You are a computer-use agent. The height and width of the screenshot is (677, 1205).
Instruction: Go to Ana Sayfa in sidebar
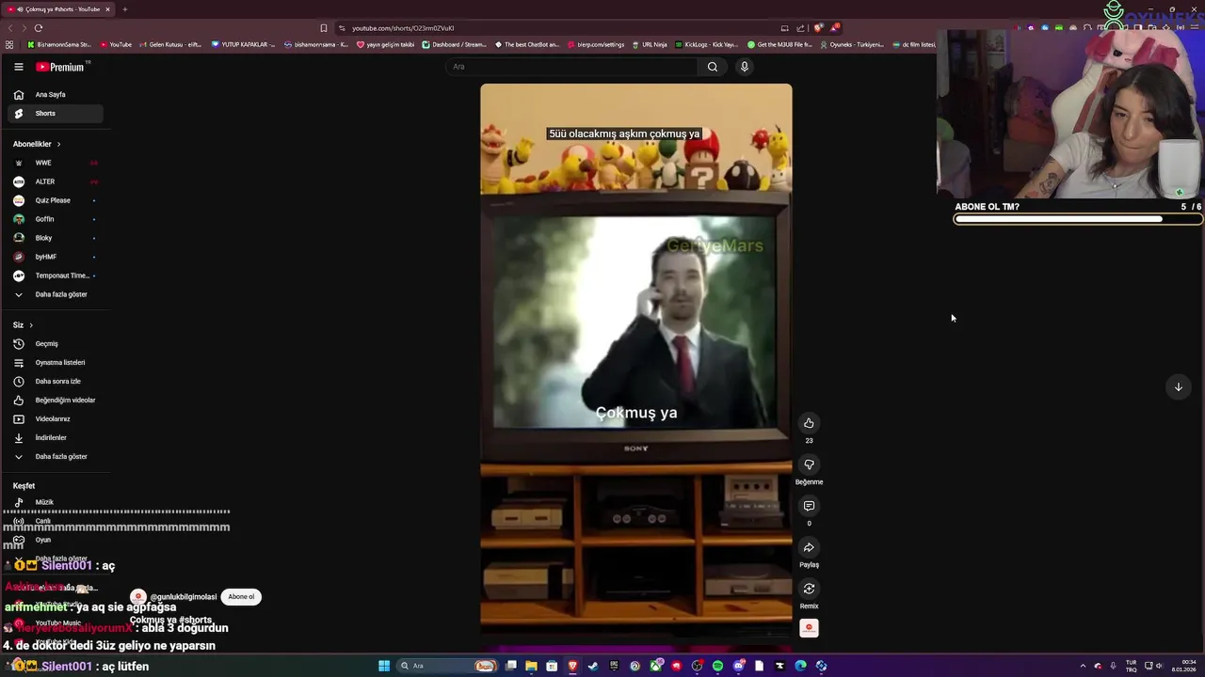coord(56,94)
